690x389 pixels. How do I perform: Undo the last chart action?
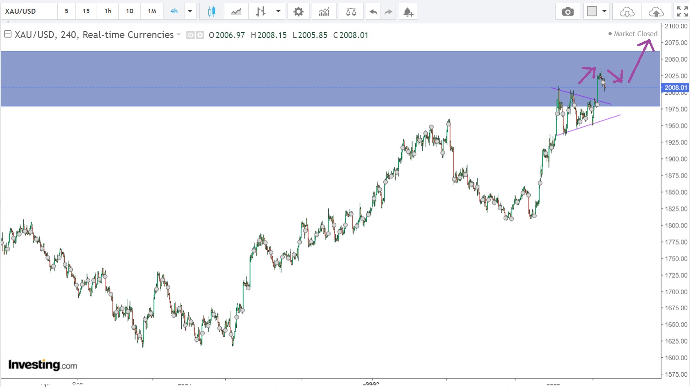[x=374, y=11]
